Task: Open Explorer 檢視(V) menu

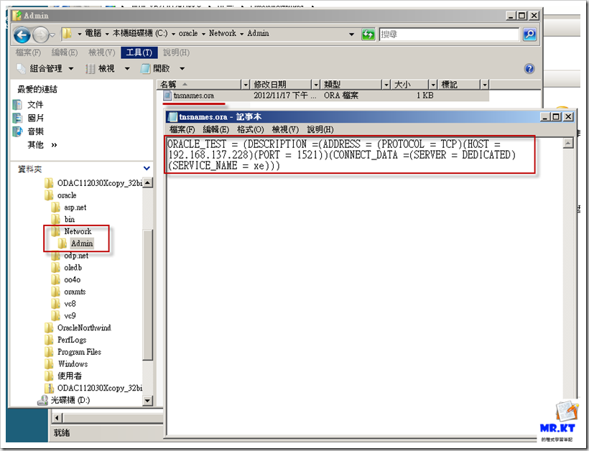Action: [101, 52]
